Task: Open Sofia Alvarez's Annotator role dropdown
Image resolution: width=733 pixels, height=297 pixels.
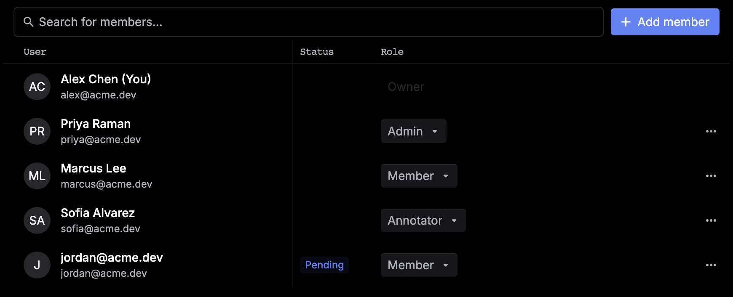Action: pyautogui.click(x=423, y=220)
